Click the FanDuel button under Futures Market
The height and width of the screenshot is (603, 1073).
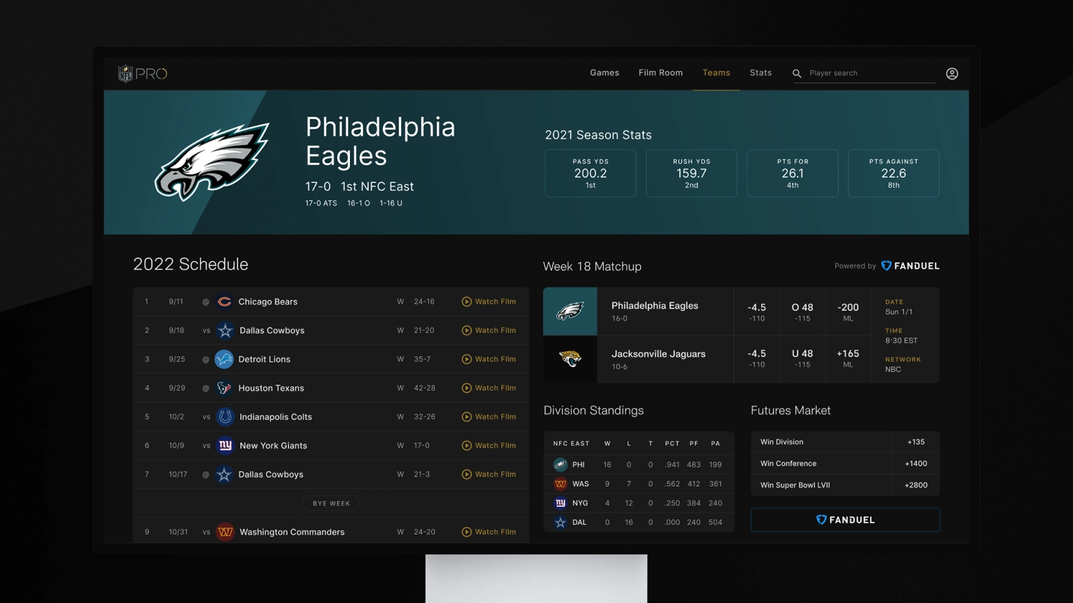pyautogui.click(x=845, y=520)
